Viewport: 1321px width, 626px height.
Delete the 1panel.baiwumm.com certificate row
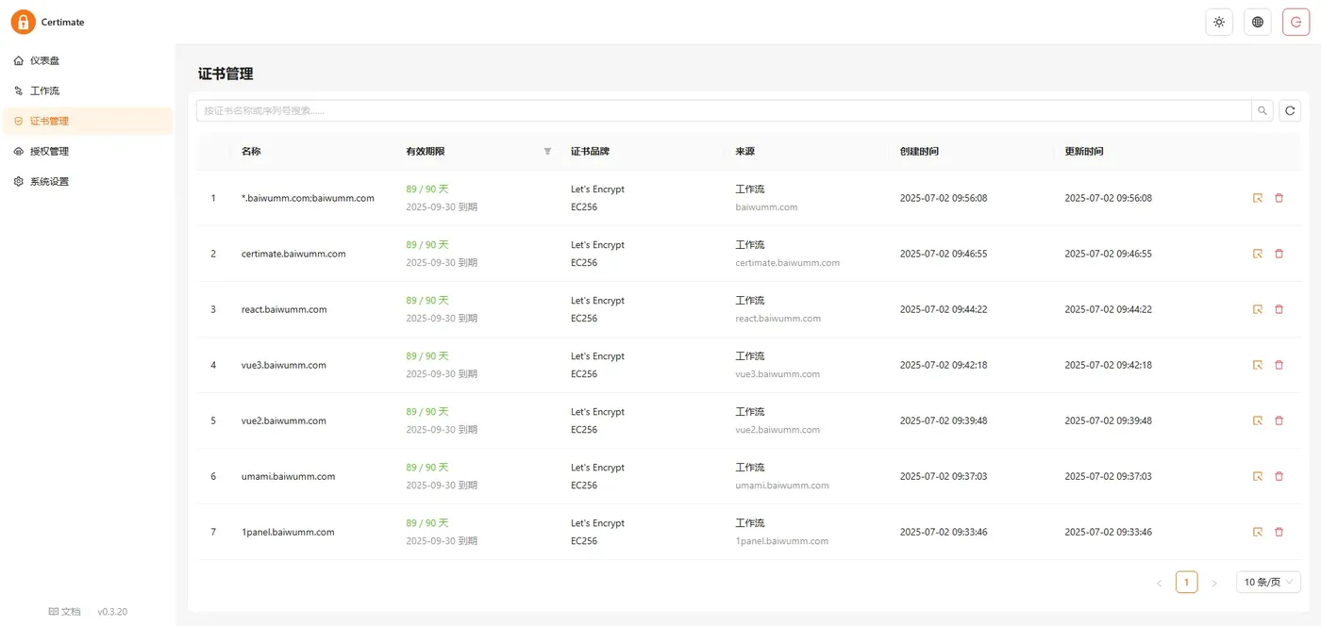(1279, 532)
